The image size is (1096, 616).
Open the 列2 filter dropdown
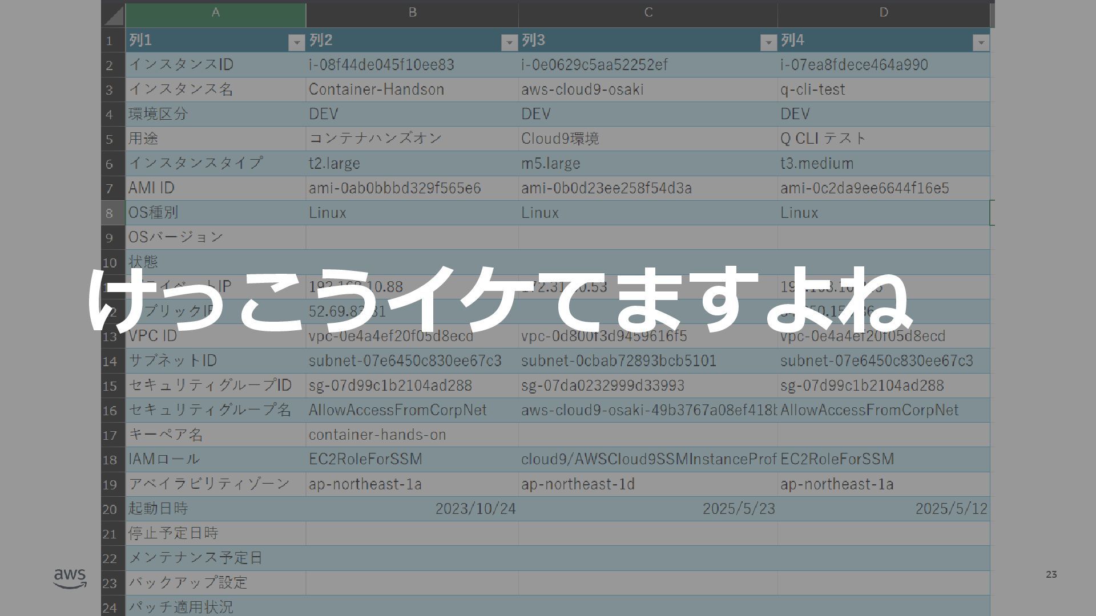509,42
